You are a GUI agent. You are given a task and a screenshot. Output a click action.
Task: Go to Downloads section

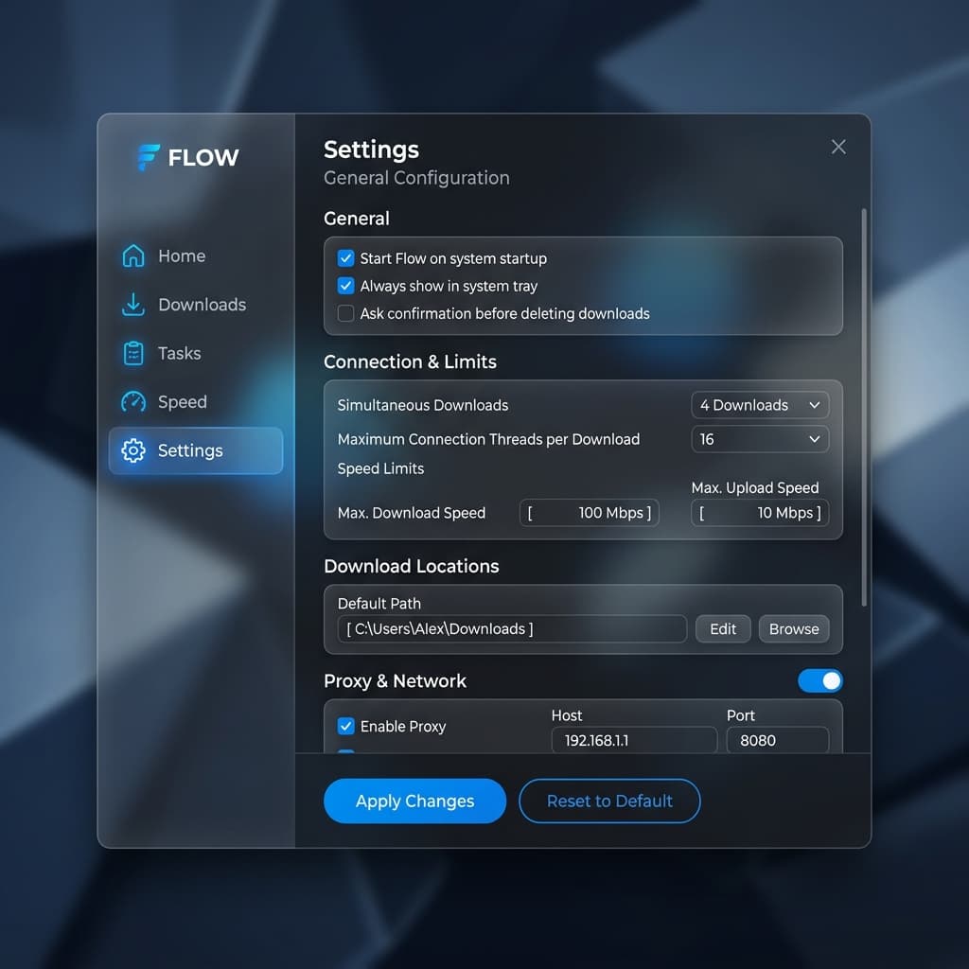coord(195,304)
